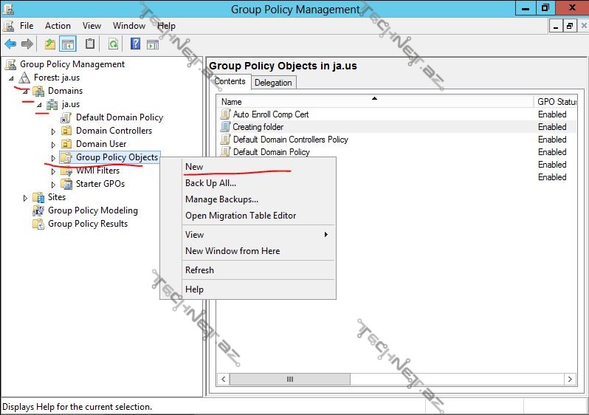Expand the Starter GPOs node
This screenshot has width=589, height=415.
[53, 184]
